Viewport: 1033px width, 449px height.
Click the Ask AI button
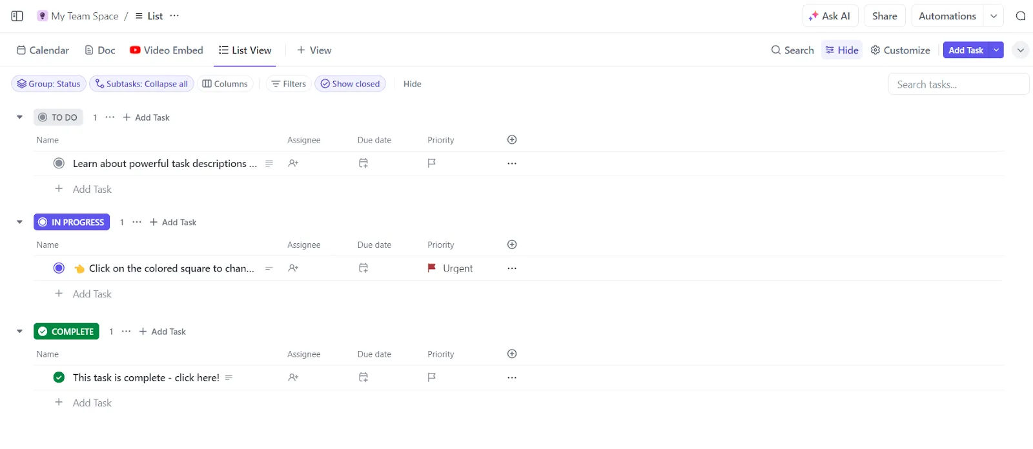click(830, 16)
